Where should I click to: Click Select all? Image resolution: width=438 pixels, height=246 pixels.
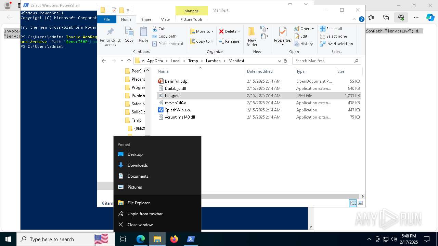(331, 29)
